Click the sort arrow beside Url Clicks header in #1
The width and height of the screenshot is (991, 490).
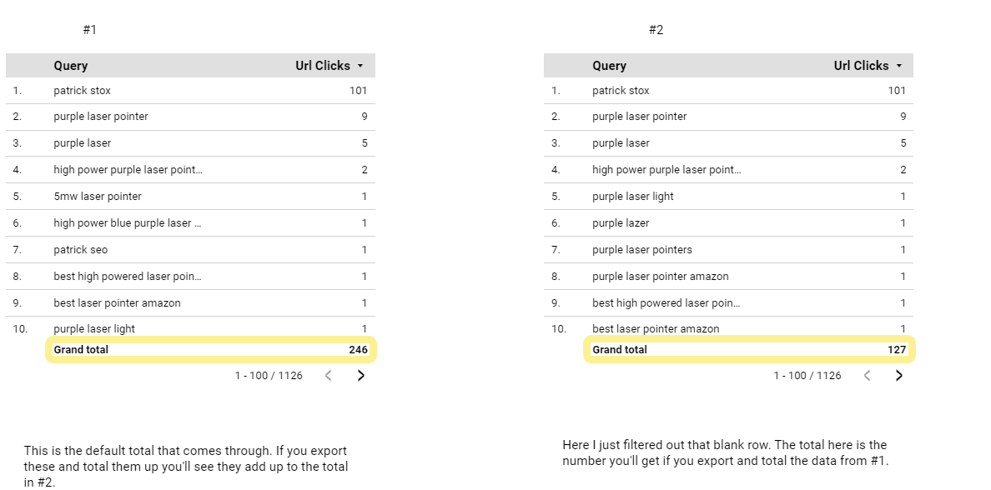click(360, 65)
